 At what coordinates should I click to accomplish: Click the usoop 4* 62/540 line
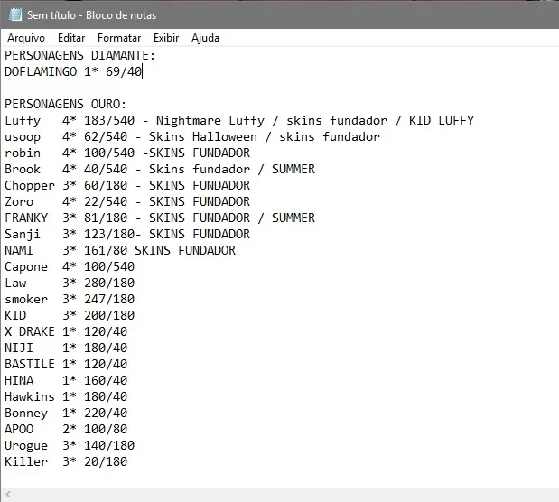(x=192, y=136)
